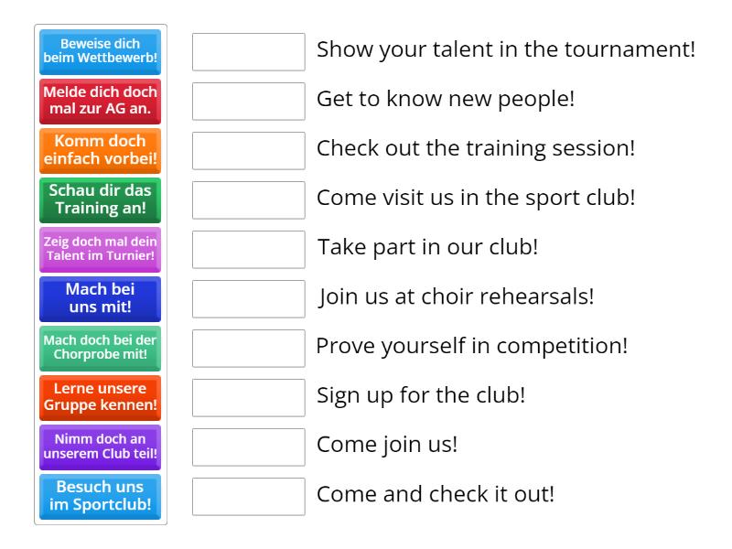Click empty box for 'Come visit us in the sport club!'
Viewport: 732px width, 549px height.
click(x=249, y=200)
